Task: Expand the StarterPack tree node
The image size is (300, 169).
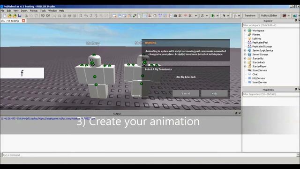Action: (245, 62)
